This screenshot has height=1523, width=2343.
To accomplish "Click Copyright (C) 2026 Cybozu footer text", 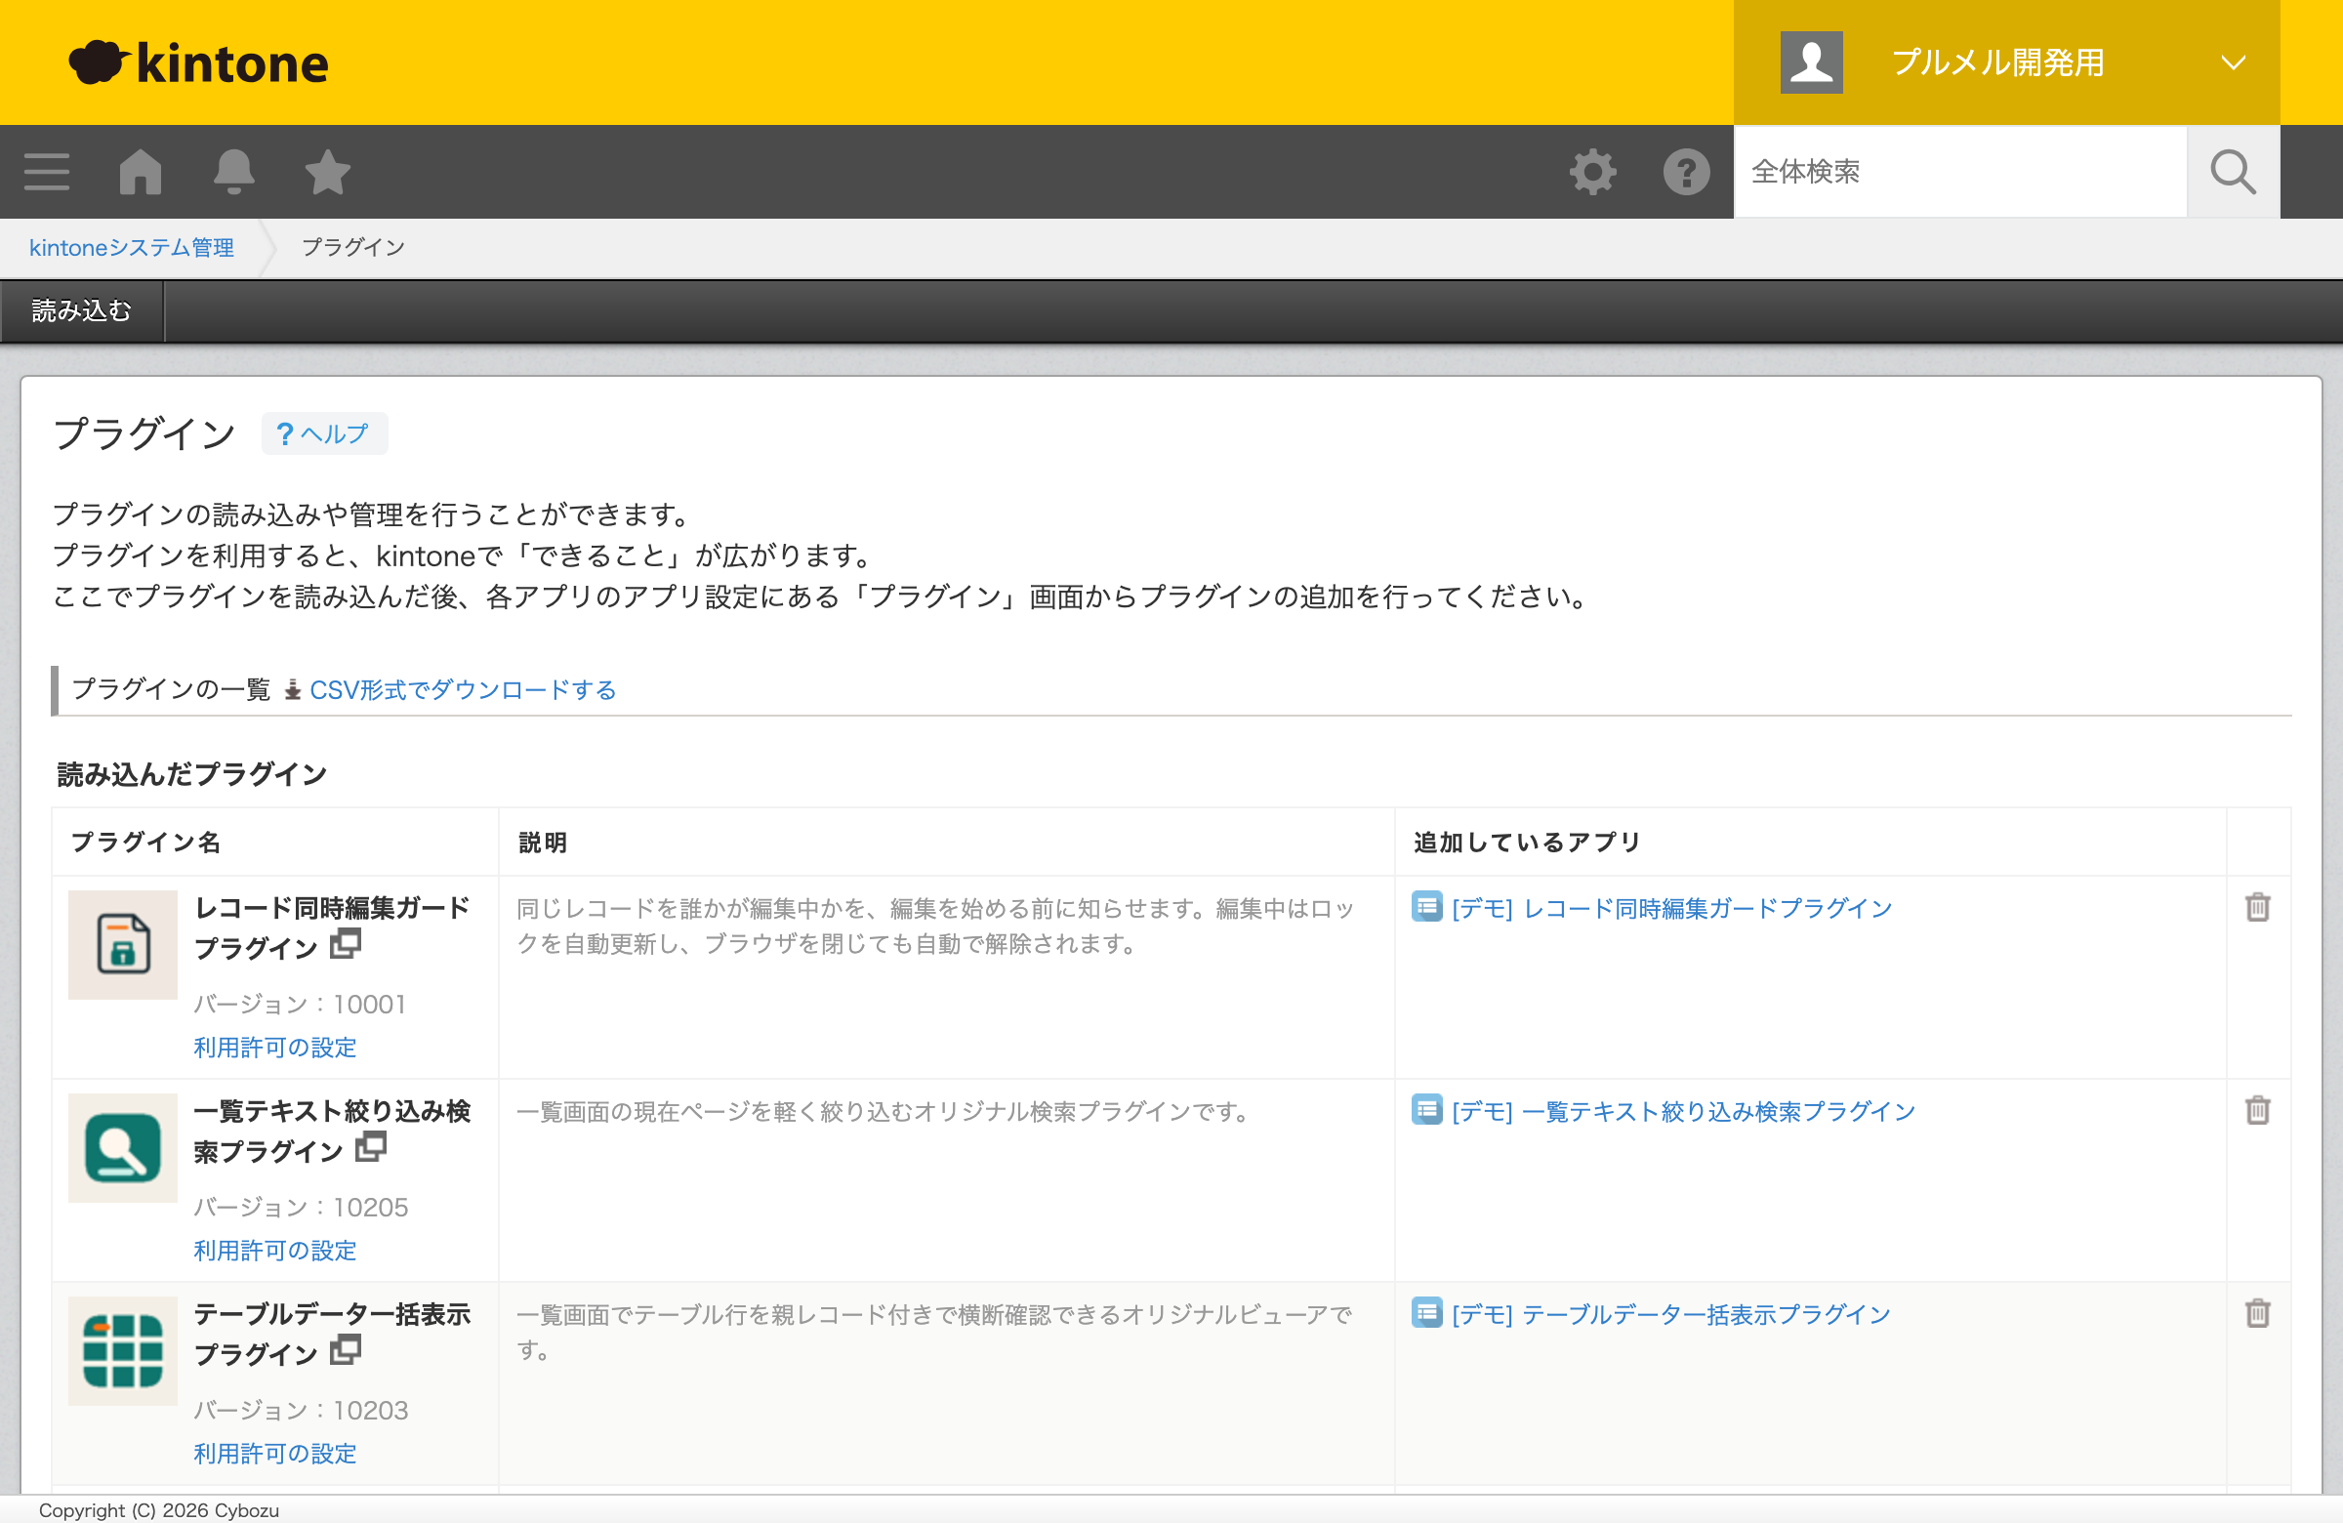I will click(x=158, y=1510).
